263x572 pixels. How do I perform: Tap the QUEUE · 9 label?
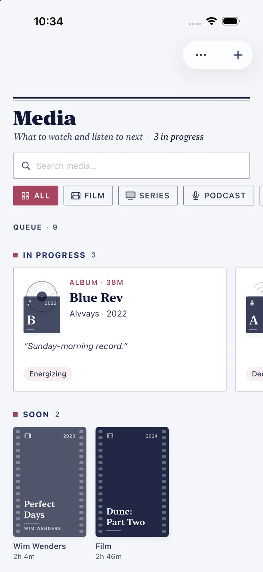click(x=35, y=227)
